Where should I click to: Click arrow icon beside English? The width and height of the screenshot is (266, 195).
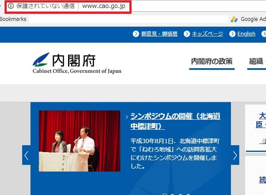[232, 34]
